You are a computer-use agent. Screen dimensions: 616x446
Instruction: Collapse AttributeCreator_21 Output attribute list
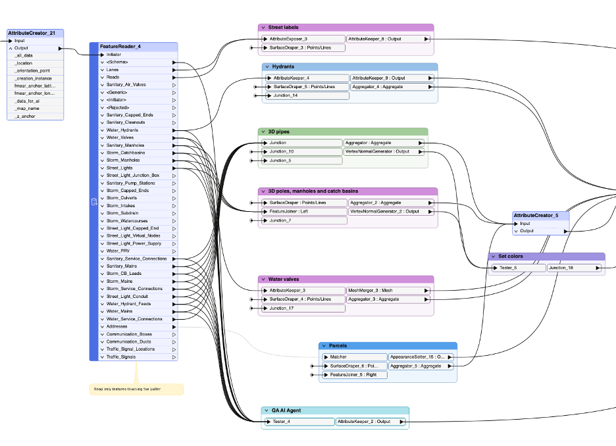(x=11, y=48)
